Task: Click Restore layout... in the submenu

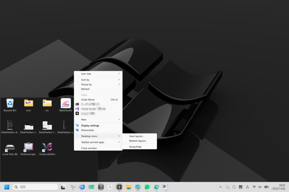Action: 139,141
